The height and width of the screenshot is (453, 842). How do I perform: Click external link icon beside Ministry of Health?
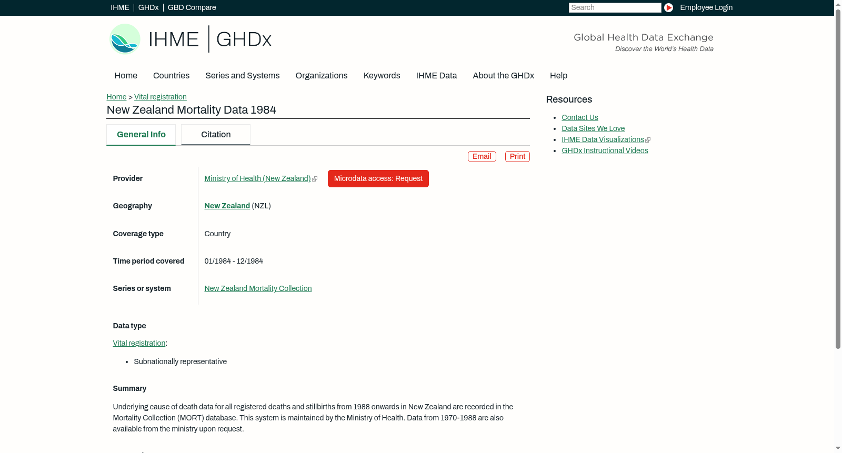click(315, 179)
